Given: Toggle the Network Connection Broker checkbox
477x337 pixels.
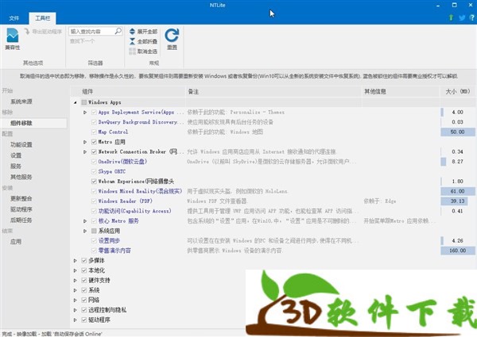Looking at the screenshot, I should (94, 152).
